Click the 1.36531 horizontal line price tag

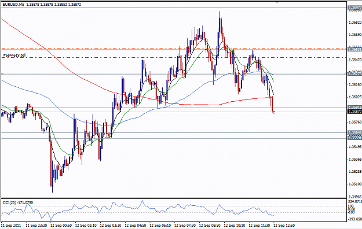(x=354, y=50)
